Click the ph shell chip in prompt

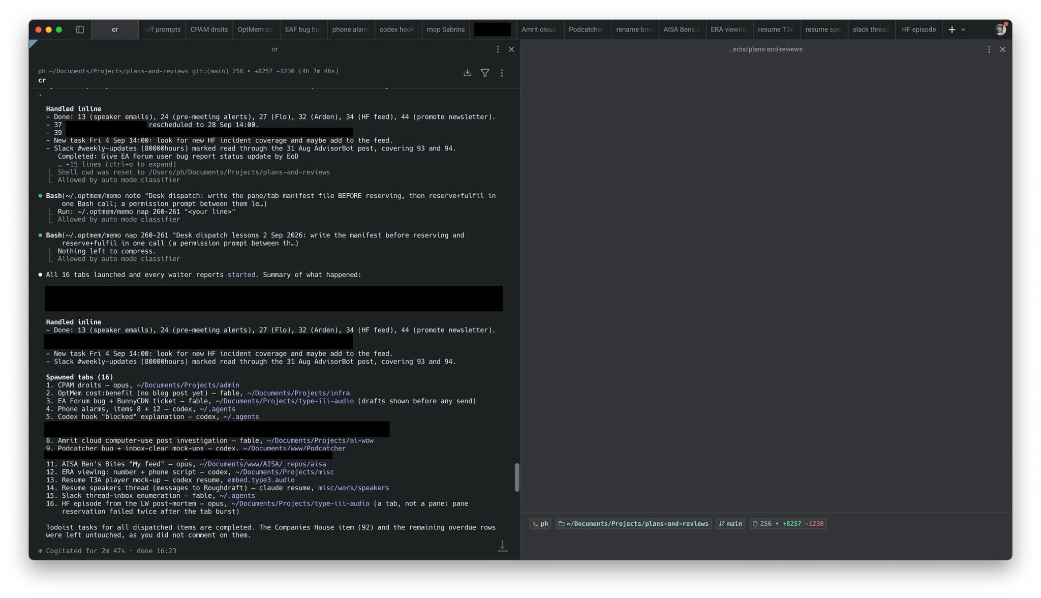[540, 524]
